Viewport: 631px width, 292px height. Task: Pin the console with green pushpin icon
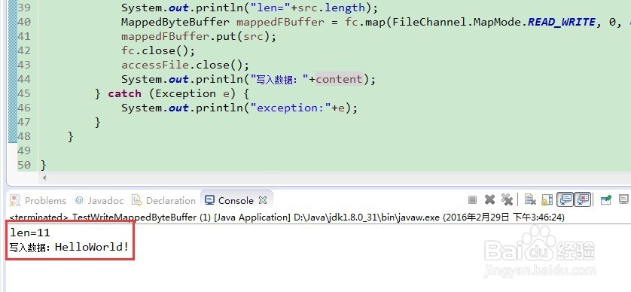pyautogui.click(x=605, y=199)
